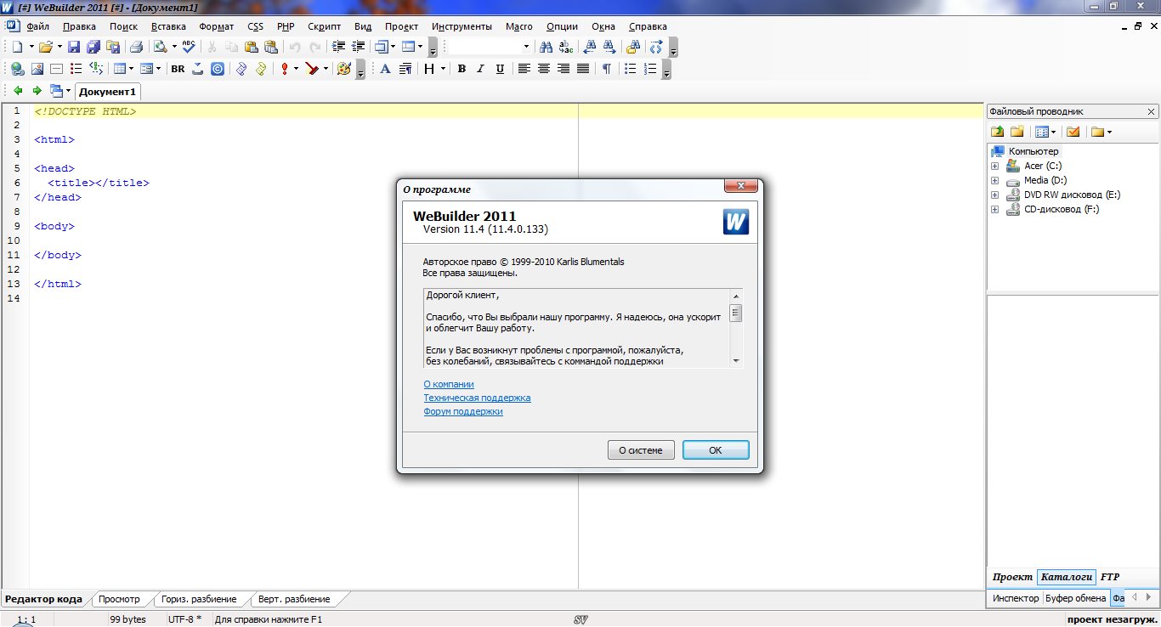The image size is (1161, 627).
Task: Insert the copyright symbol icon
Action: click(218, 69)
